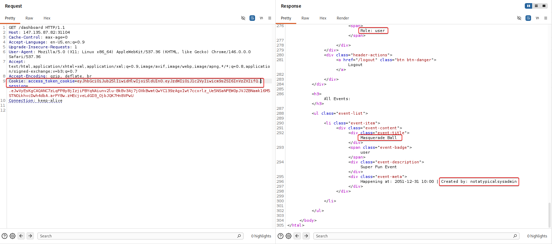
Task: Select the side-by-side split layout icon
Action: [x=529, y=6]
